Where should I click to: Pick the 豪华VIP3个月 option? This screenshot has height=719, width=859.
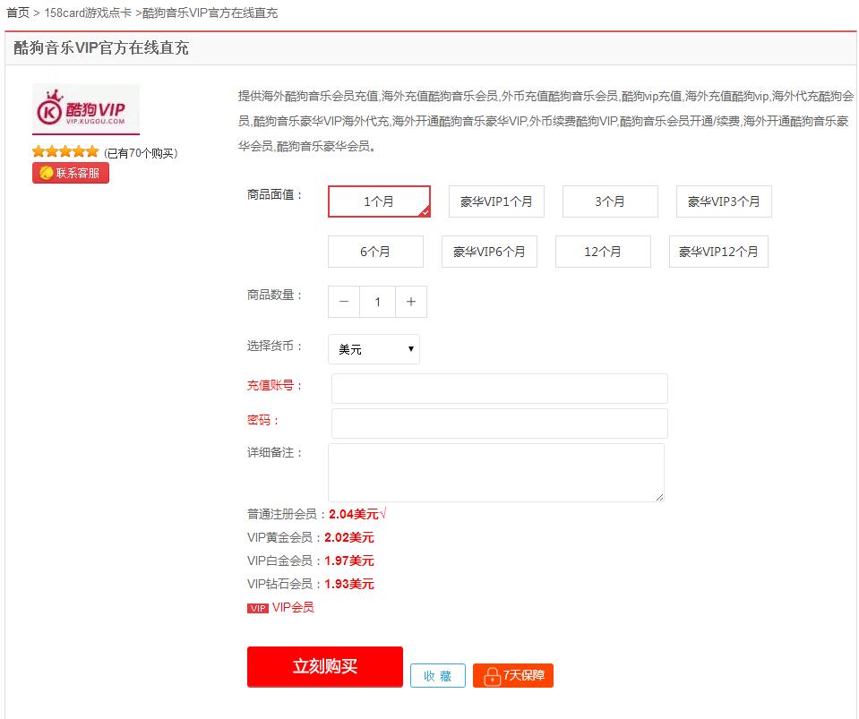[724, 201]
